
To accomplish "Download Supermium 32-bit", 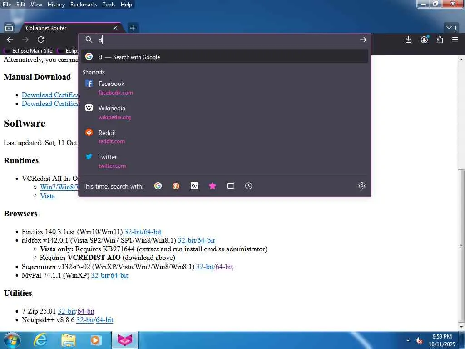I will pyautogui.click(x=205, y=267).
